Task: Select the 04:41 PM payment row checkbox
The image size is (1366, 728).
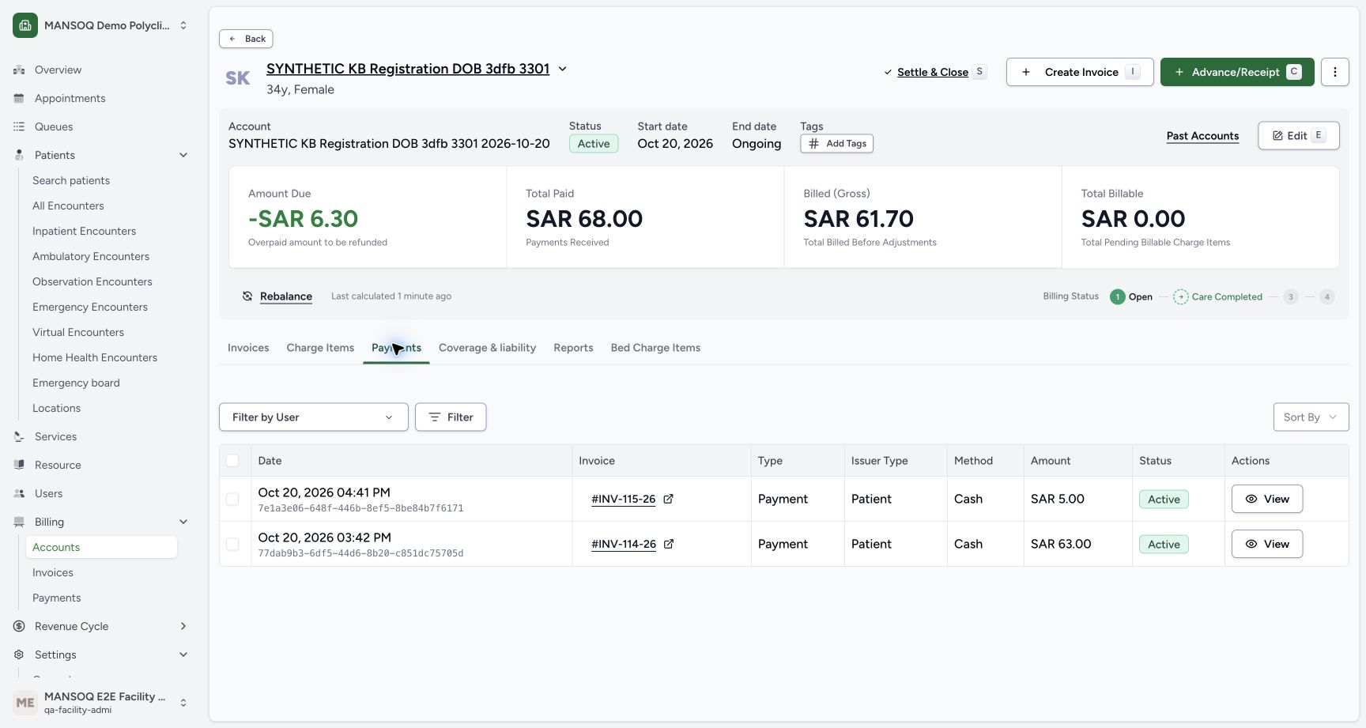Action: tap(232, 500)
